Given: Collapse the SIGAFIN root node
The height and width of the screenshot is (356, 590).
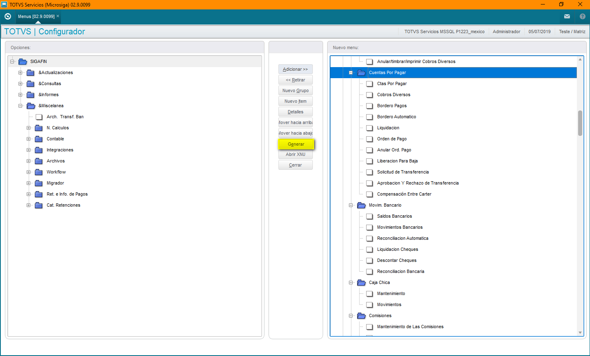Looking at the screenshot, I should [x=12, y=61].
